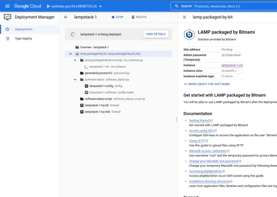Click the deployment progress spinner icon
The height and width of the screenshot is (197, 277).
pyautogui.click(x=72, y=34)
